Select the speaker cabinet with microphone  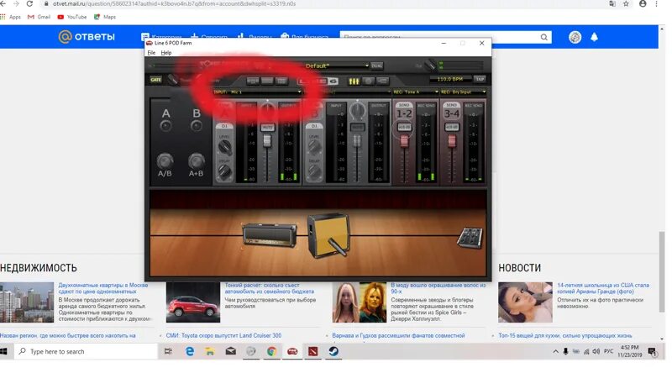click(328, 235)
